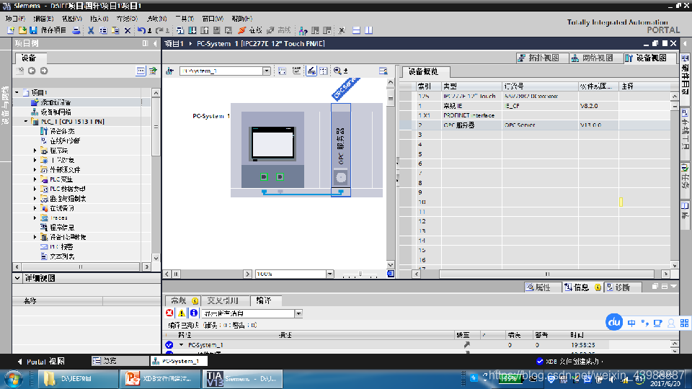Click the upload from device icon
This screenshot has width=692, height=389.
point(205,30)
